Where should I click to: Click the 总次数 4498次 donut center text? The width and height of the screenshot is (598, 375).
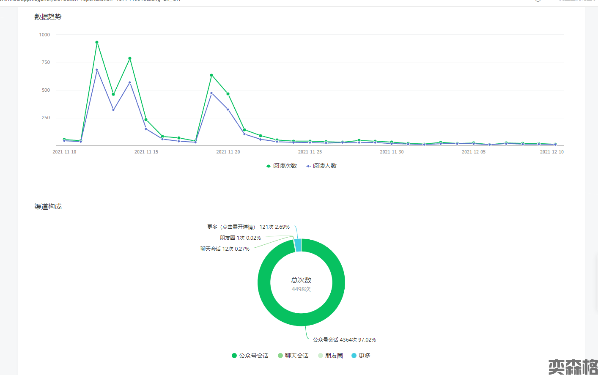(x=301, y=285)
